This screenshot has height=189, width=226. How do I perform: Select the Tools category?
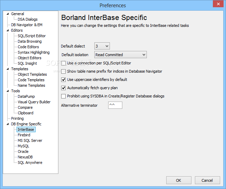point(16,91)
